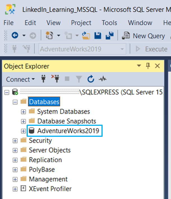The width and height of the screenshot is (171, 199).
Task: Open the Navigate Backward history dropdown arrow
Action: [x=24, y=35]
